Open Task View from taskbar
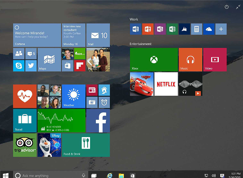 94,176
